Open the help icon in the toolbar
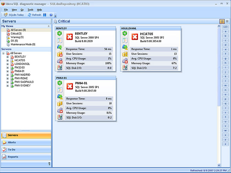The height and width of the screenshot is (173, 231). [51, 15]
